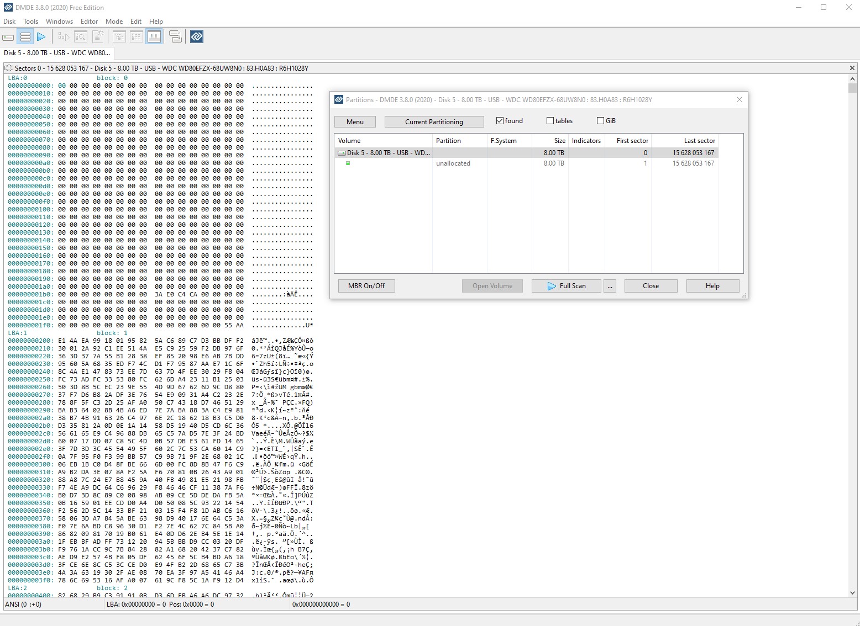
Task: Click the Size column header
Action: 550,141
